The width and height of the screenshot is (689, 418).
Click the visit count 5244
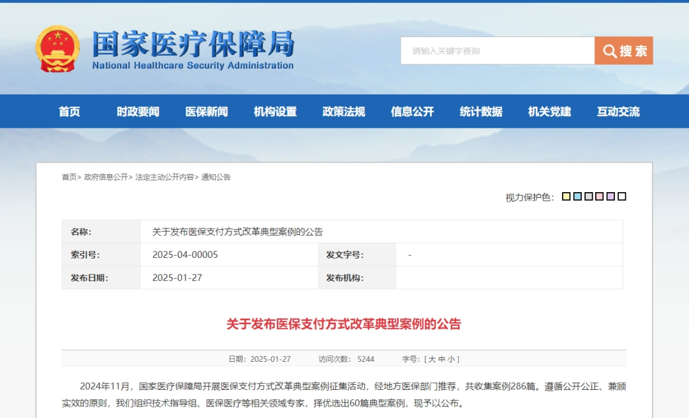click(x=366, y=359)
